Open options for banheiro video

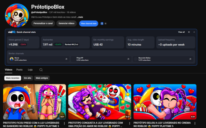coord(64,123)
